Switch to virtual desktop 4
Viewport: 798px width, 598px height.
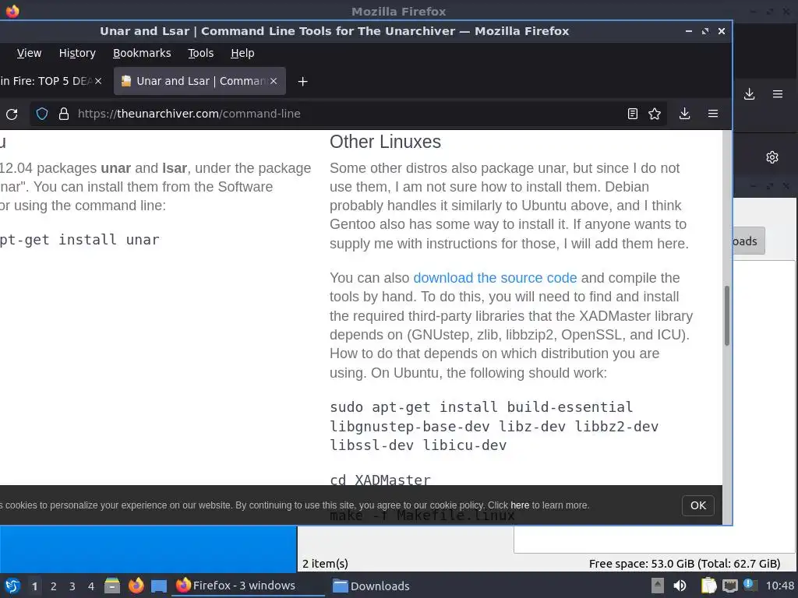pos(91,586)
